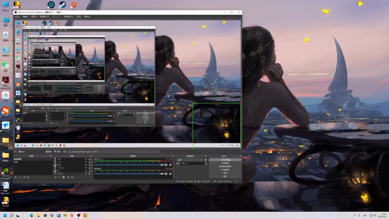The width and height of the screenshot is (389, 219).
Task: Click the Desktop Audio volume slider
Action: coord(129,174)
